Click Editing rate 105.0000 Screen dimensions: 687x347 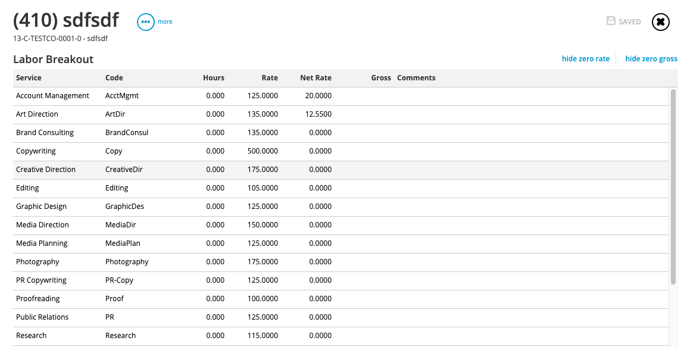263,188
